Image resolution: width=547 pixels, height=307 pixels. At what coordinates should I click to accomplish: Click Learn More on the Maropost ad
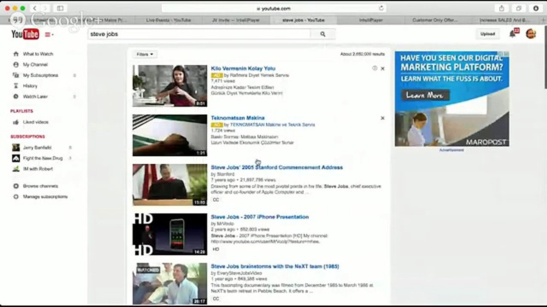click(x=425, y=95)
